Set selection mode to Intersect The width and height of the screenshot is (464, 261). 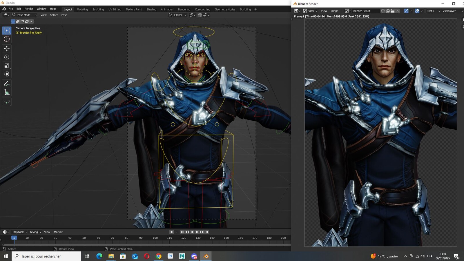tap(32, 21)
